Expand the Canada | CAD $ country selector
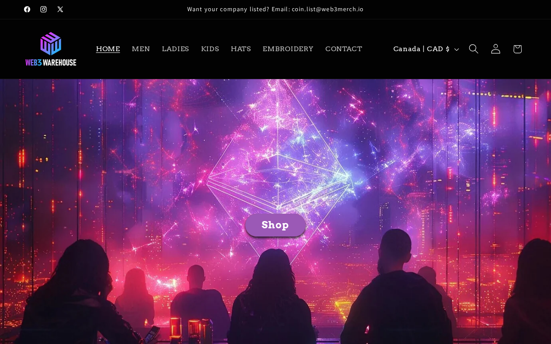This screenshot has width=551, height=344. [x=426, y=49]
